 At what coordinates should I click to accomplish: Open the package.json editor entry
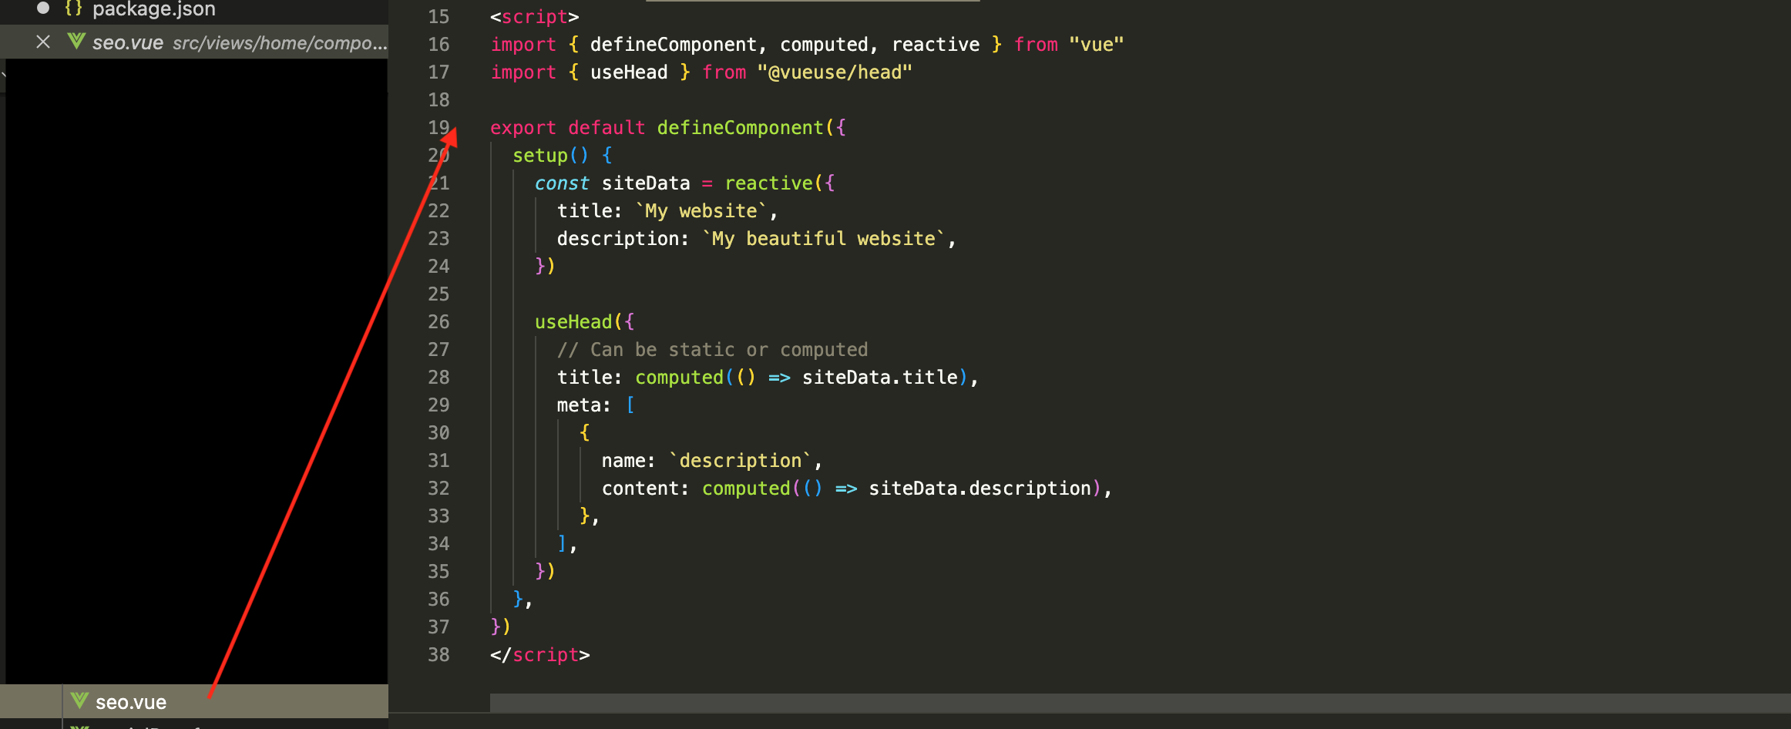pyautogui.click(x=153, y=9)
